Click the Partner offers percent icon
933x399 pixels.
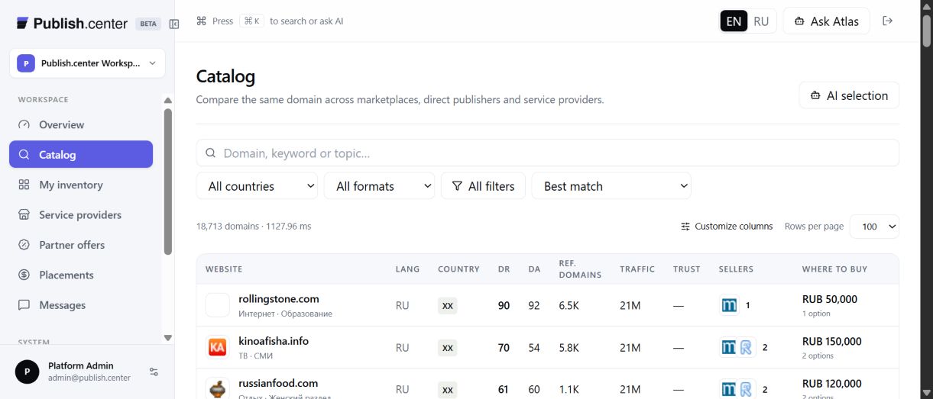(24, 245)
